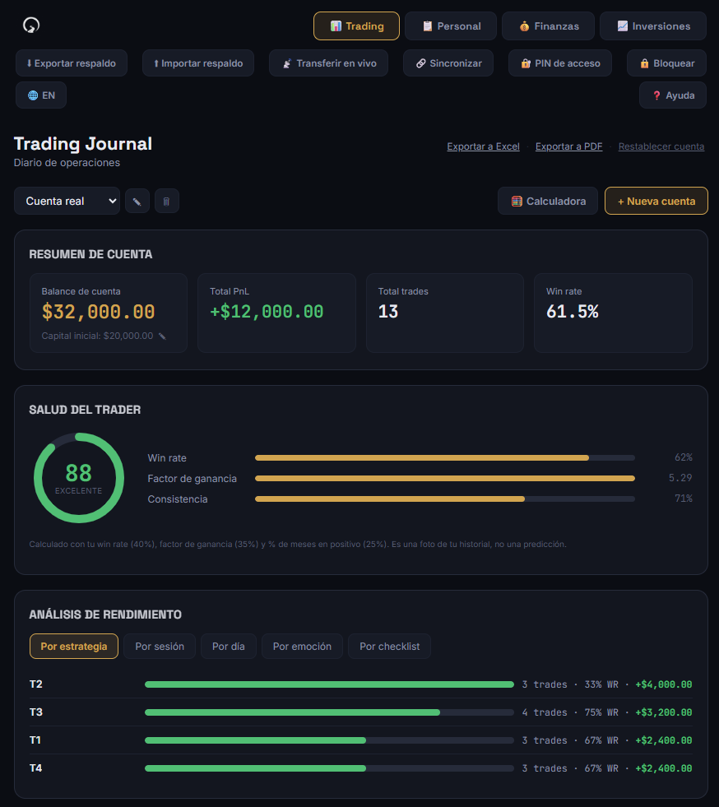
Task: Click the +$3,200.00 profit for T3
Action: coord(663,712)
